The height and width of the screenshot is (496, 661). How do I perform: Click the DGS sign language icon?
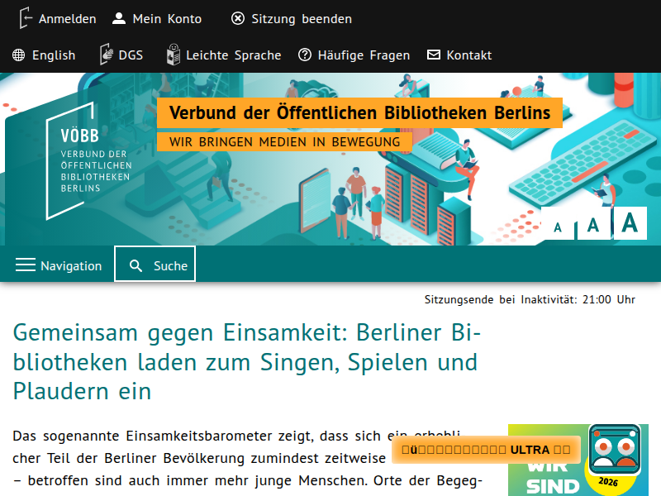coord(107,55)
